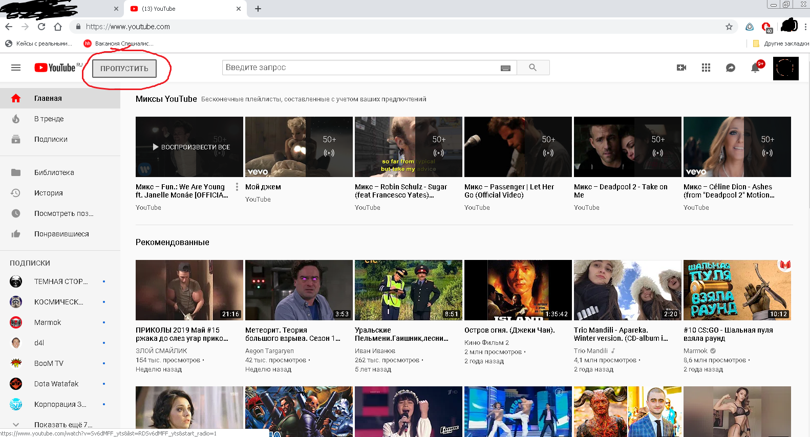Toggle the on-screen keyboard in search box
This screenshot has height=437, width=810.
pos(505,68)
